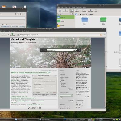Open Dolphin's Go menu

tap(70, 7)
